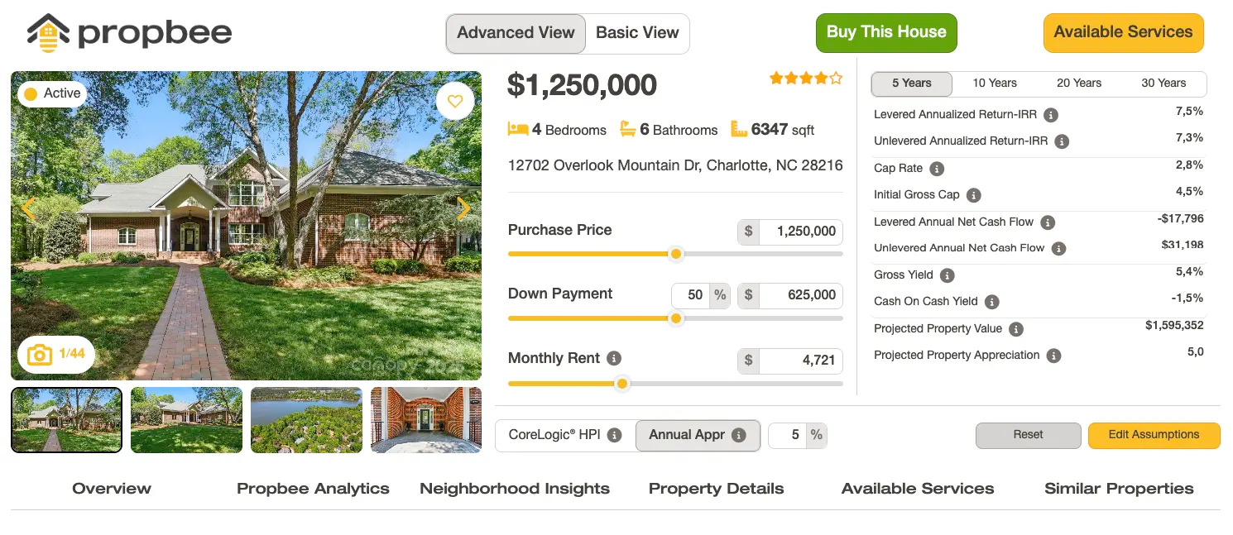Switch to Basic View
This screenshot has height=535, width=1233.
click(637, 33)
